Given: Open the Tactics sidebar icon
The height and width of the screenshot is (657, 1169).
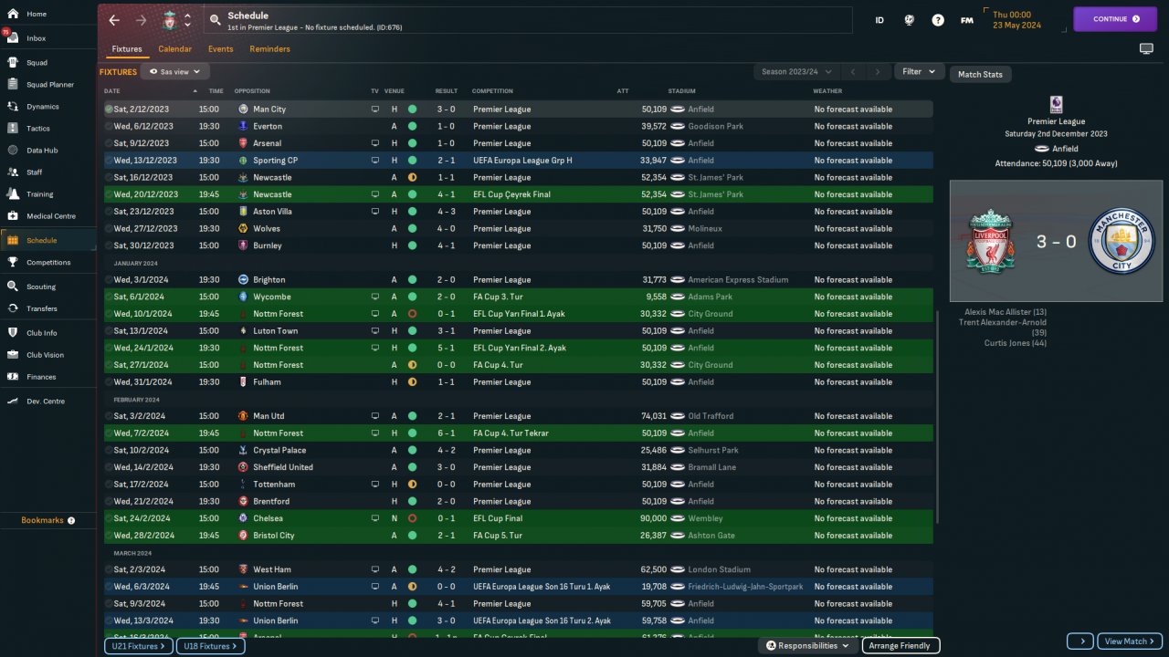Looking at the screenshot, I should pos(13,128).
